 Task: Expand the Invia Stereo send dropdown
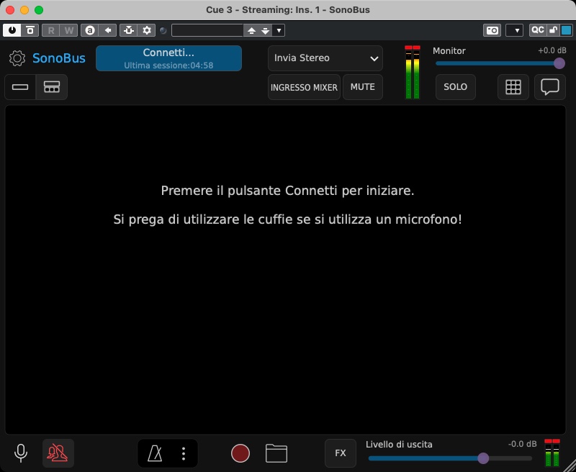tap(325, 58)
